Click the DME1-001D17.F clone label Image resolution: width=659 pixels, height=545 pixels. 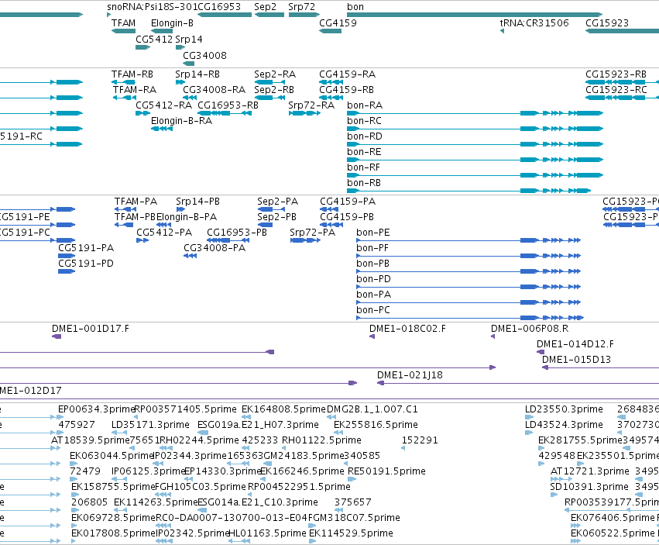(91, 329)
